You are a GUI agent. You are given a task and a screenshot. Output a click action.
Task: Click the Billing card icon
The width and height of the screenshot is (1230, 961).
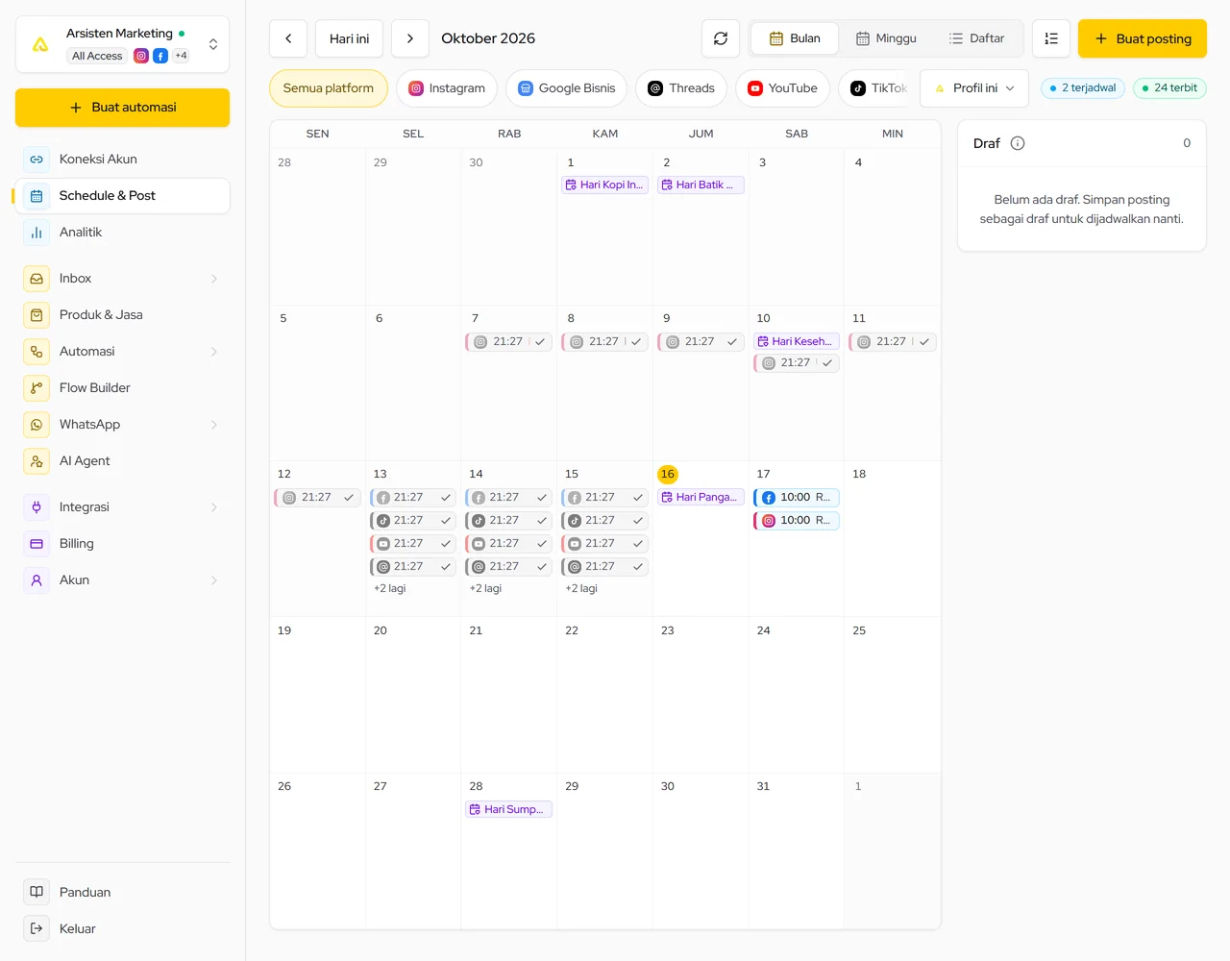[x=37, y=544]
